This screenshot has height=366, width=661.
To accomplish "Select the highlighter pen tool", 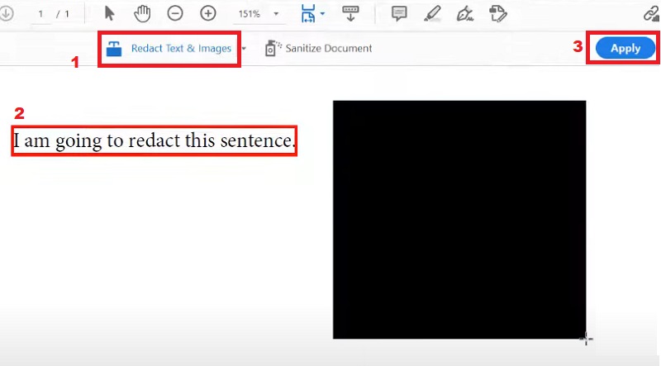I will point(432,13).
